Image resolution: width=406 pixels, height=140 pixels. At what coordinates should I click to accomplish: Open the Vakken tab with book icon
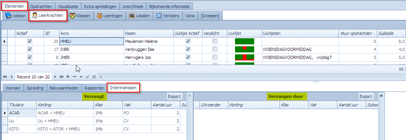(x=15, y=16)
